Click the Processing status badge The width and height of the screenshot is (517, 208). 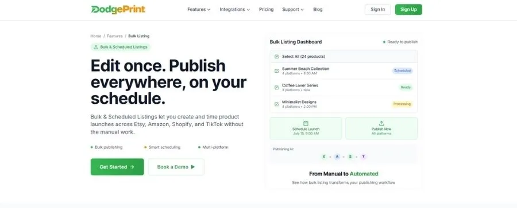402,104
